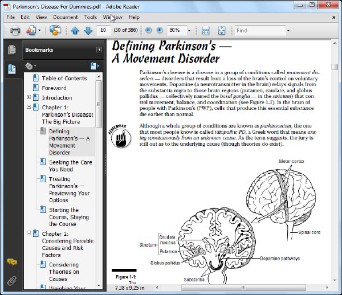Close the document with menu bar X
This screenshot has width=342, height=295.
point(333,17)
